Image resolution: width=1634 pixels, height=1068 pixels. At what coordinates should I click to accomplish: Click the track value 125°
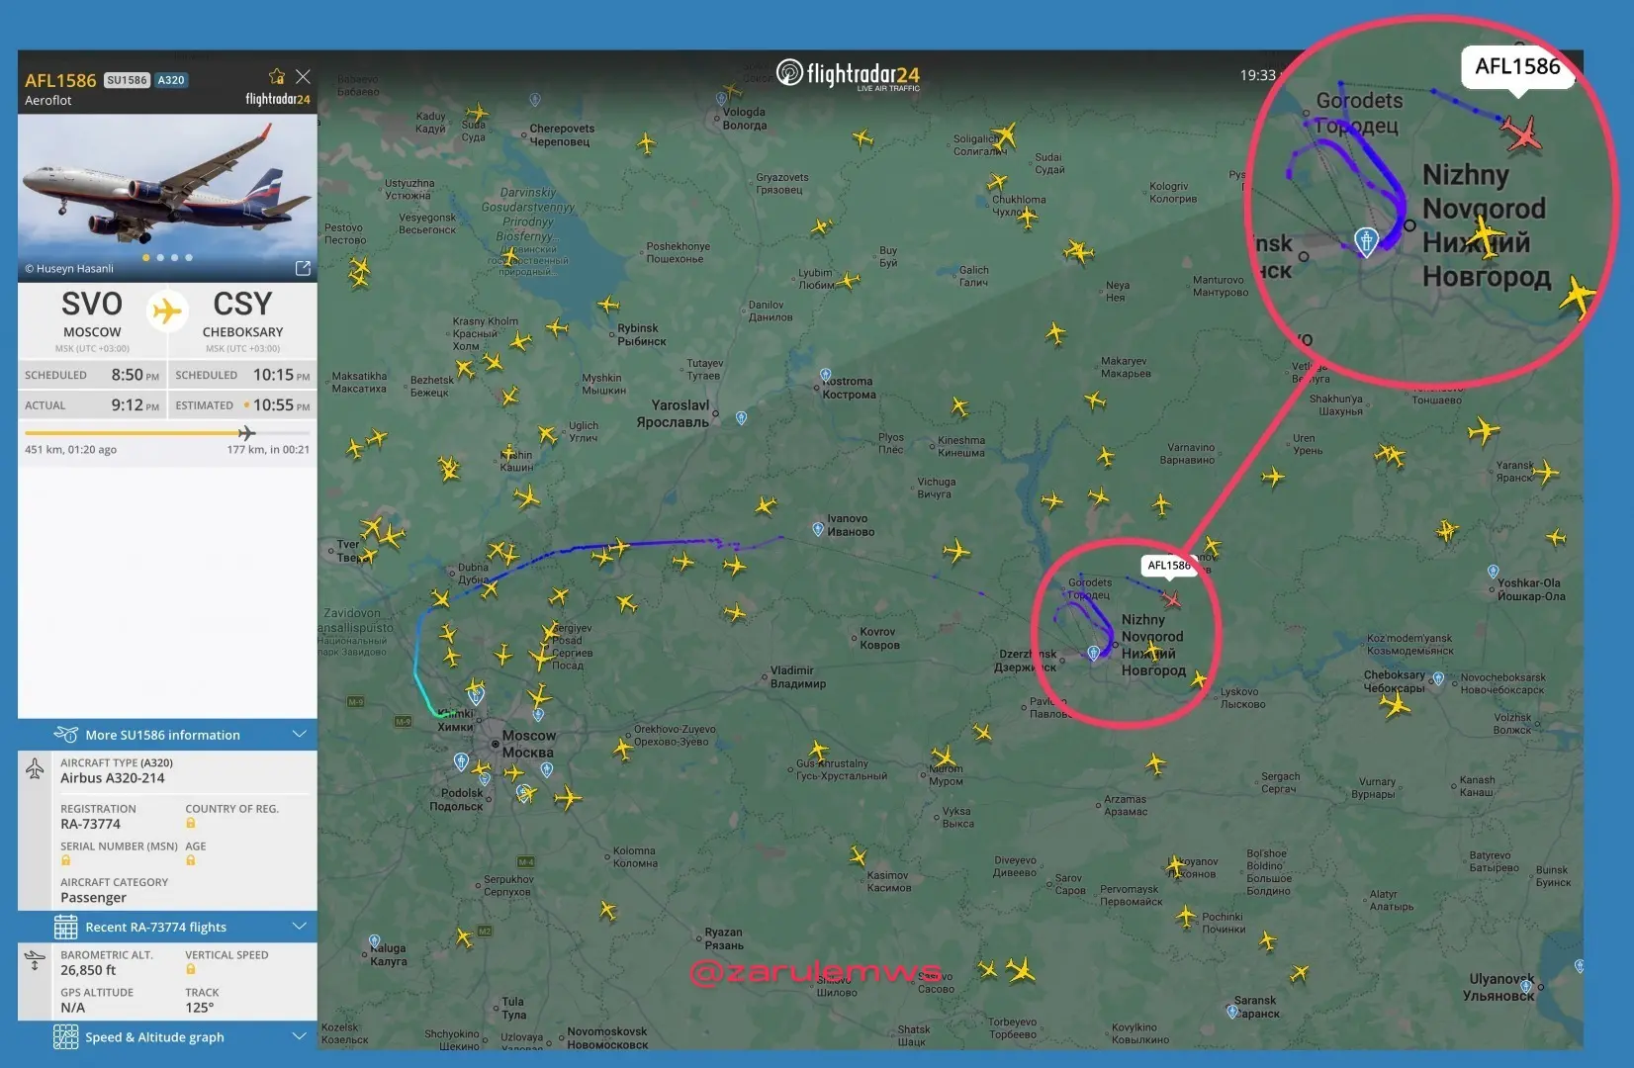pos(199,1008)
